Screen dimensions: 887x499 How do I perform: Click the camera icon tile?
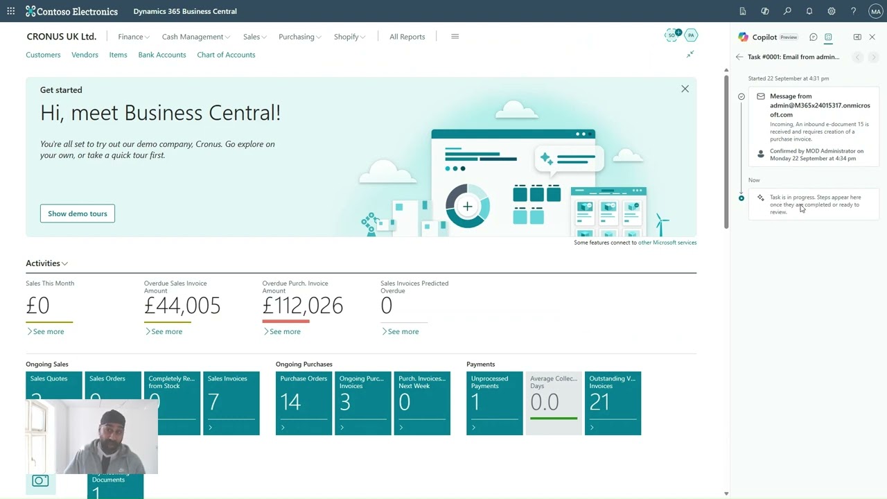pyautogui.click(x=40, y=480)
